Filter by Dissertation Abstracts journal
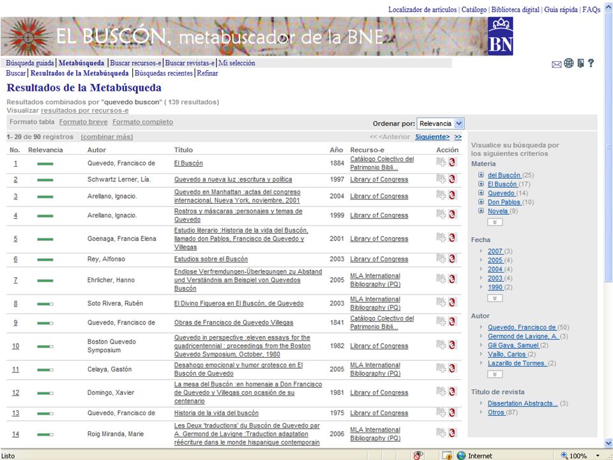613x460 pixels. tap(523, 403)
